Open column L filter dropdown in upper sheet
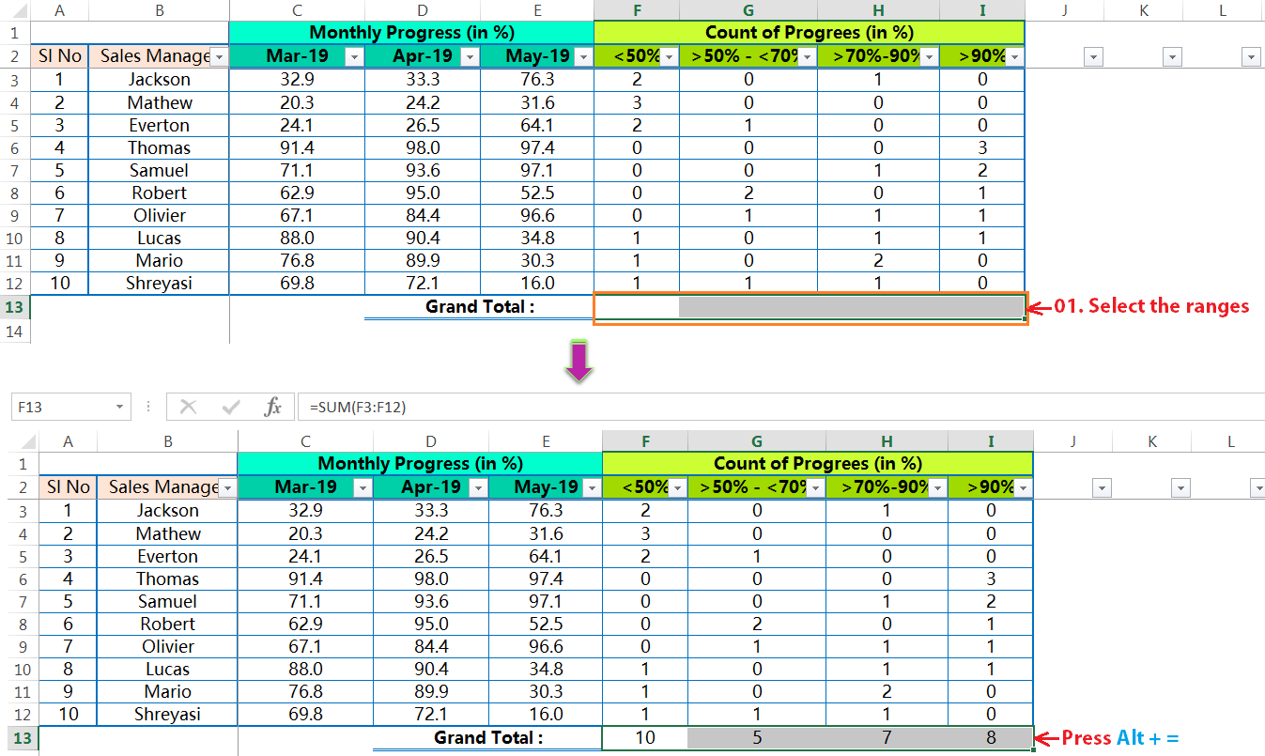Screen dimensions: 1265x756 (x=1250, y=57)
